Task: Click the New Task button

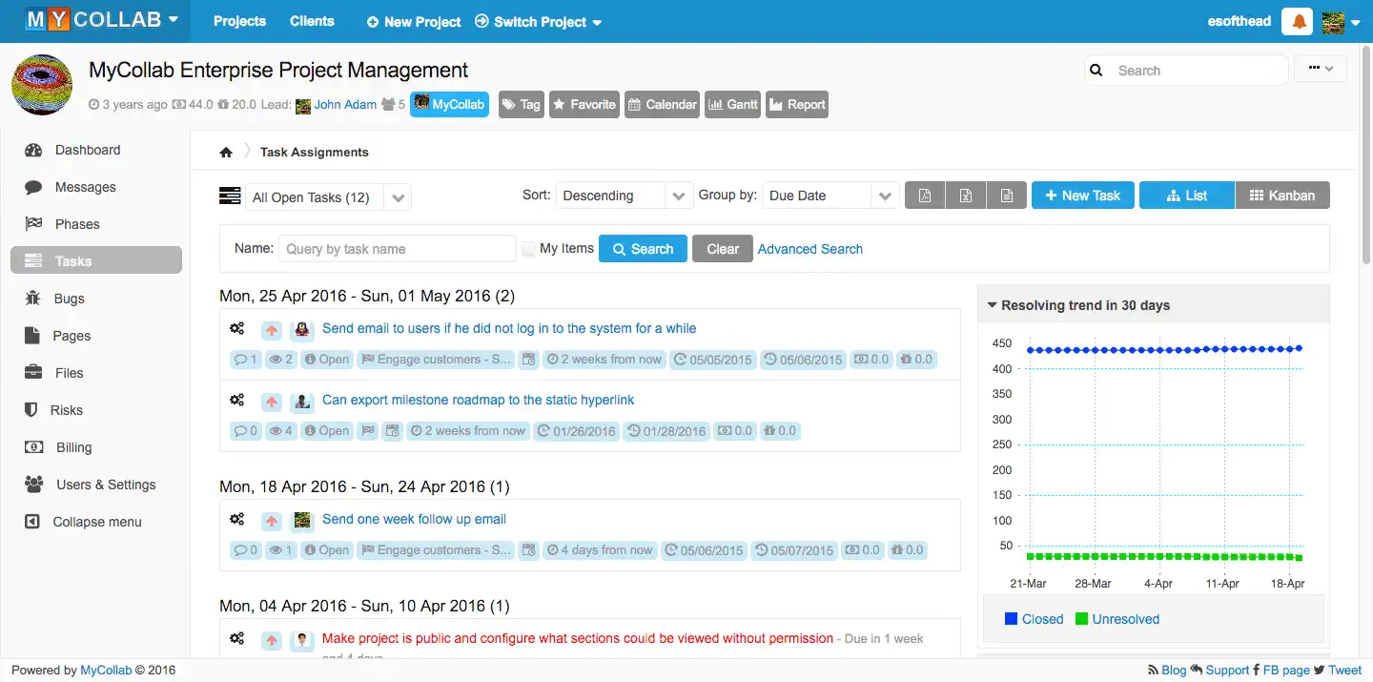Action: click(1082, 196)
